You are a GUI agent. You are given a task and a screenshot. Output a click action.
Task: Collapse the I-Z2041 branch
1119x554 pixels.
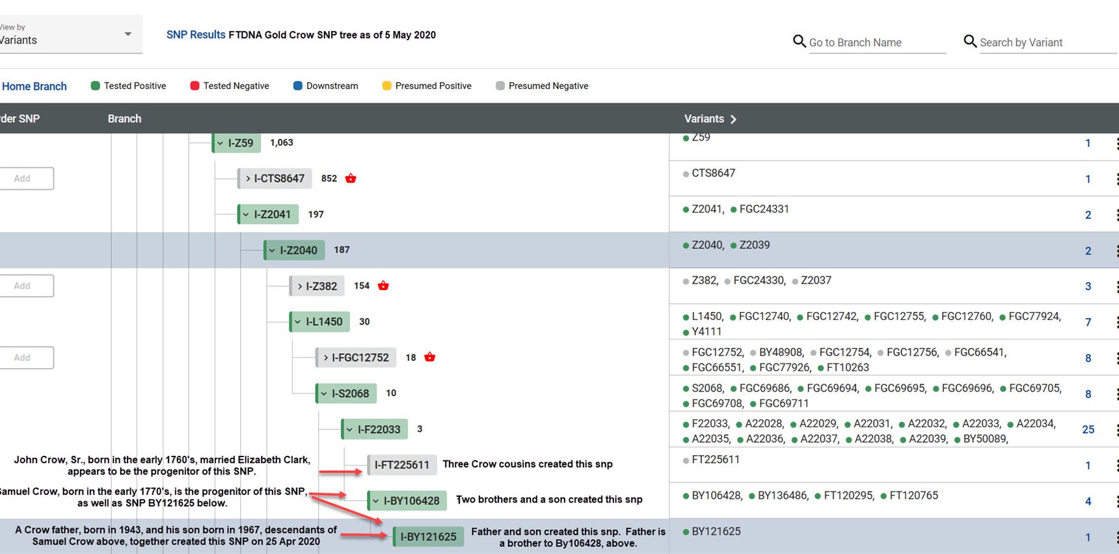pos(246,215)
